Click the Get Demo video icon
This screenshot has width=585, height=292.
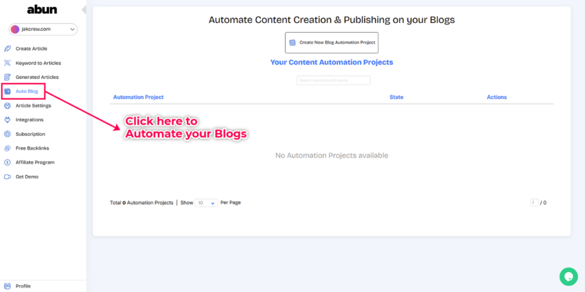(x=7, y=177)
